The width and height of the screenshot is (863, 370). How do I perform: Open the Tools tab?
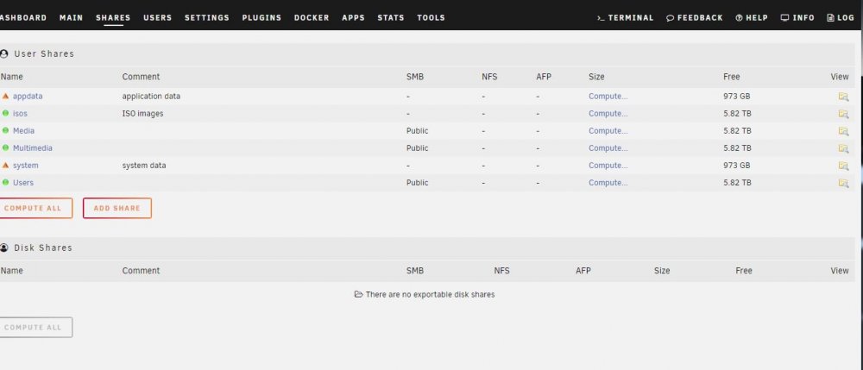pyautogui.click(x=431, y=17)
